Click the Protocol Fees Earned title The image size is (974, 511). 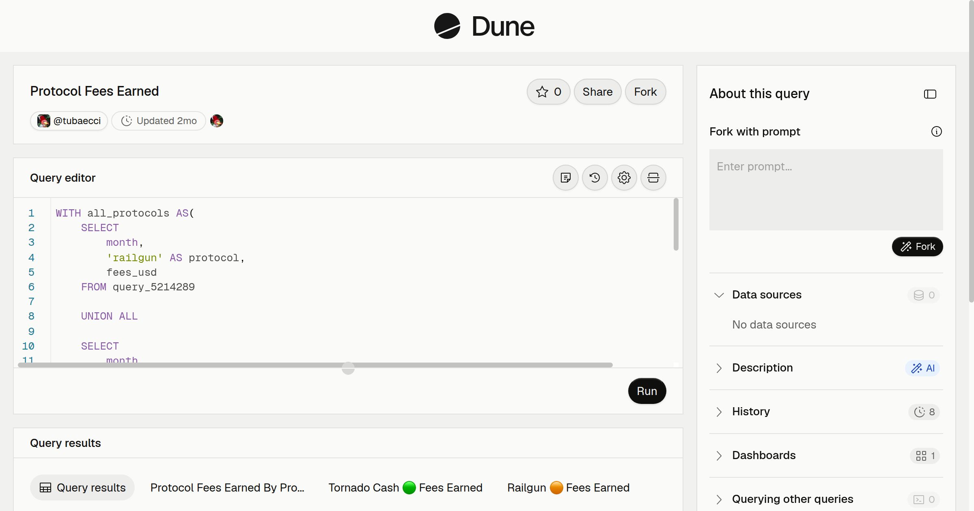(95, 91)
